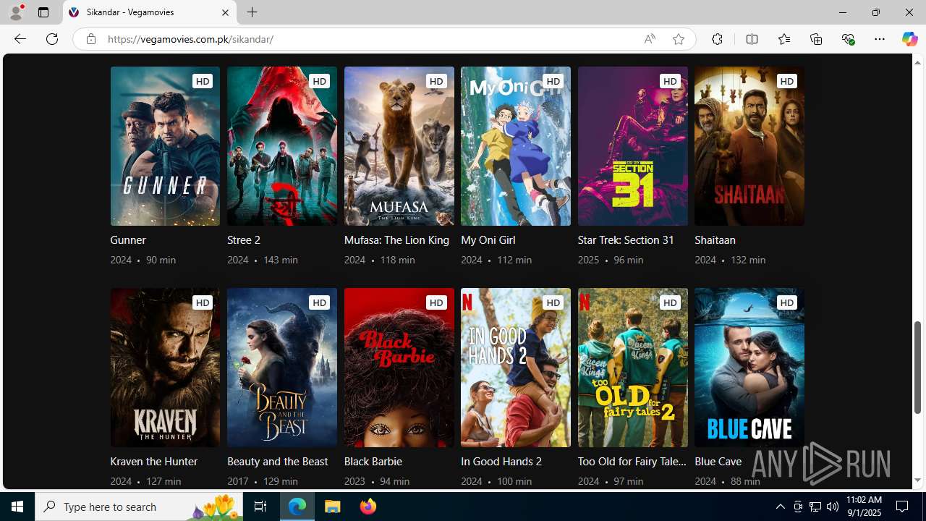Open network status tray icon
The width and height of the screenshot is (926, 521).
pyautogui.click(x=815, y=507)
